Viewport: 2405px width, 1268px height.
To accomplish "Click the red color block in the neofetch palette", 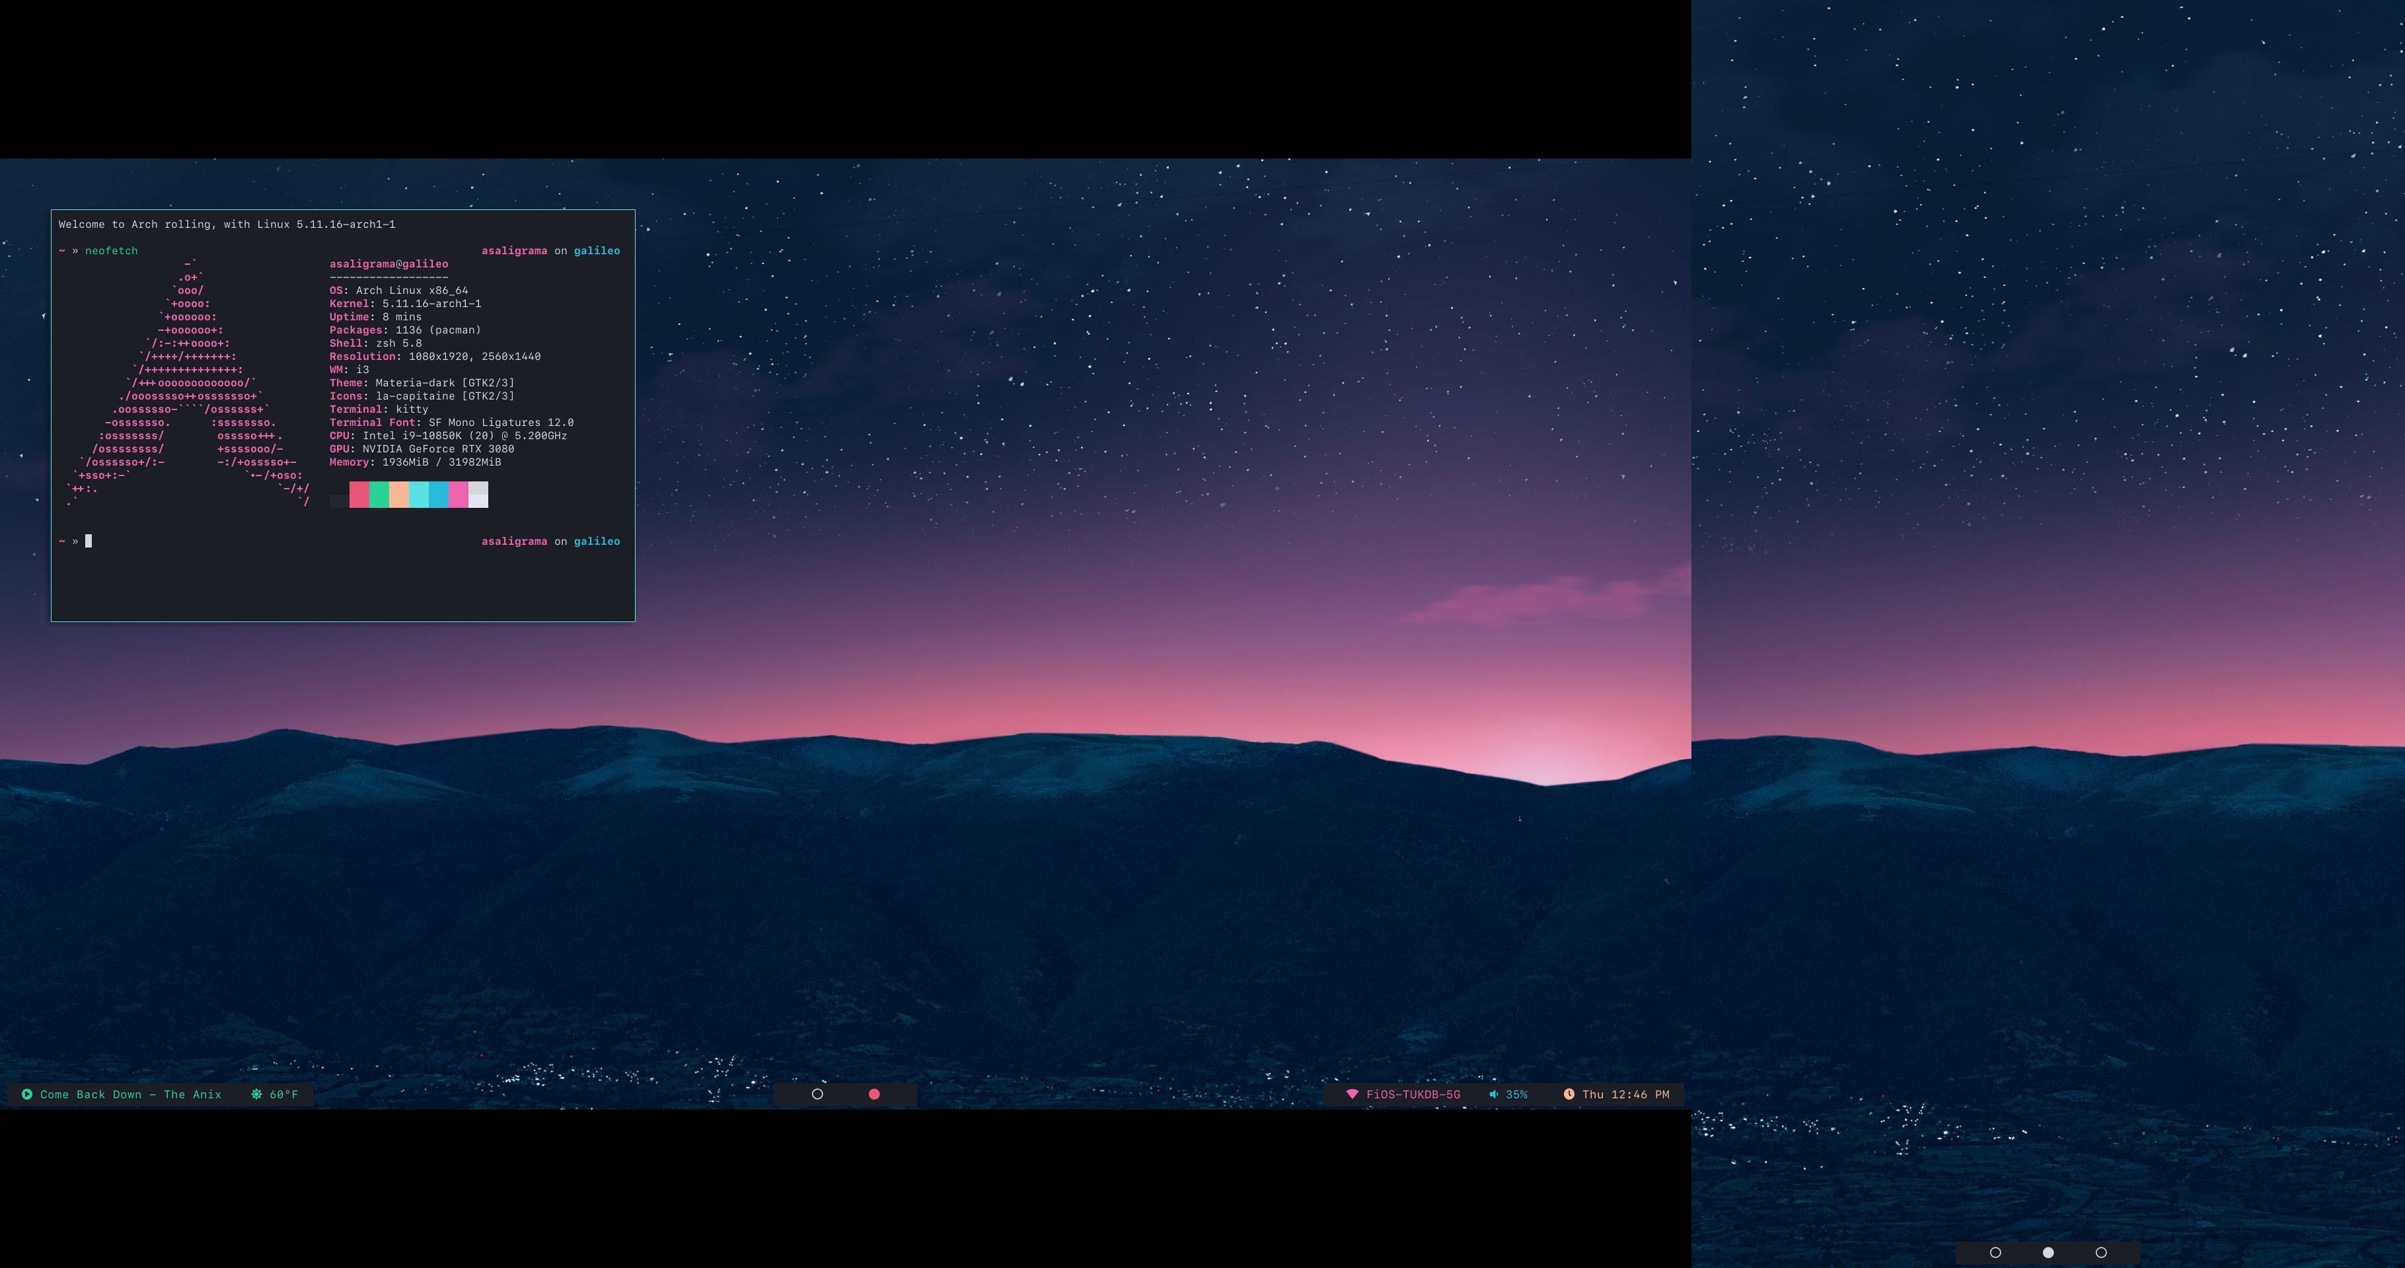I will click(x=359, y=495).
